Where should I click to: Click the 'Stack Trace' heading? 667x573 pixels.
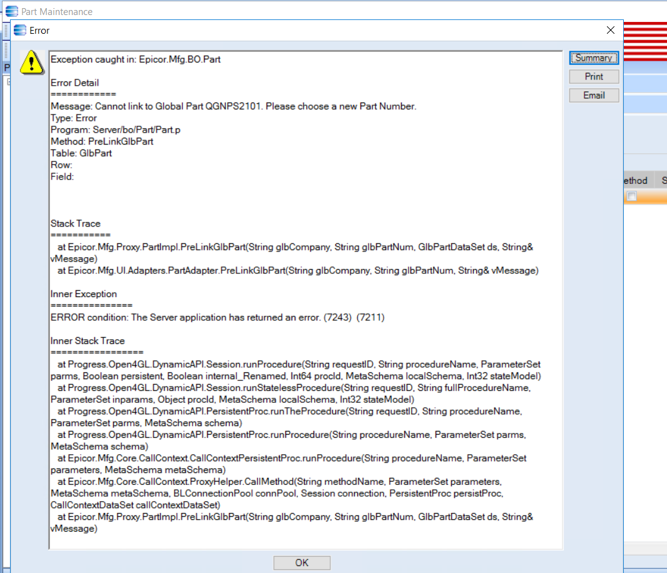click(x=75, y=223)
